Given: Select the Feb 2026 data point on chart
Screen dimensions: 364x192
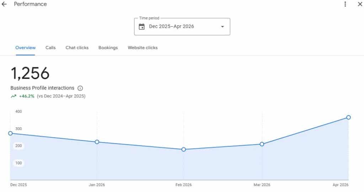Looking at the screenshot, I should (184, 150).
